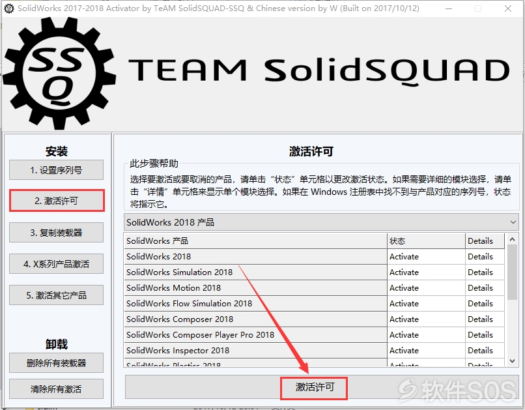Toggle Activate for SolidWorks Composer Player Pro 2018

(426, 334)
